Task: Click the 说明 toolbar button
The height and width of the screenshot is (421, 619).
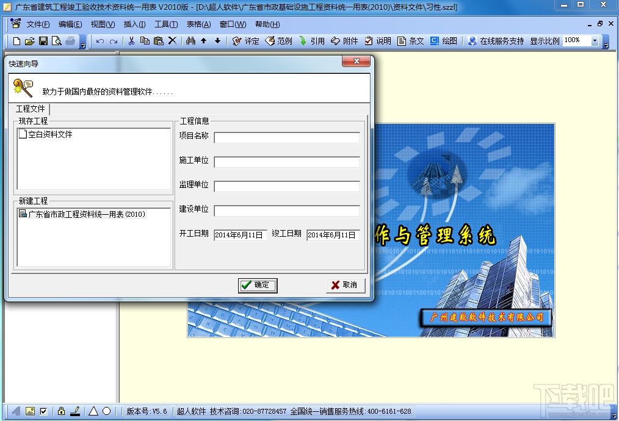Action: tap(378, 41)
